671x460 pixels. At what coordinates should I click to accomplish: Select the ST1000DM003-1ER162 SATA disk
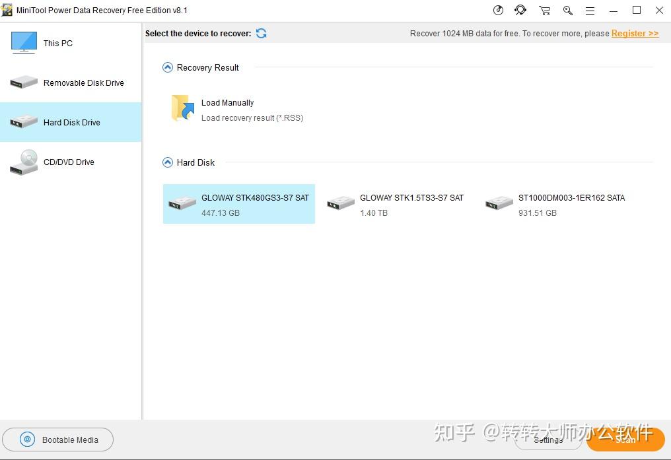tap(555, 204)
